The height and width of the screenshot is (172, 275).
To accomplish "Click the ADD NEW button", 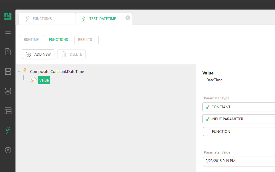I will [x=38, y=54].
